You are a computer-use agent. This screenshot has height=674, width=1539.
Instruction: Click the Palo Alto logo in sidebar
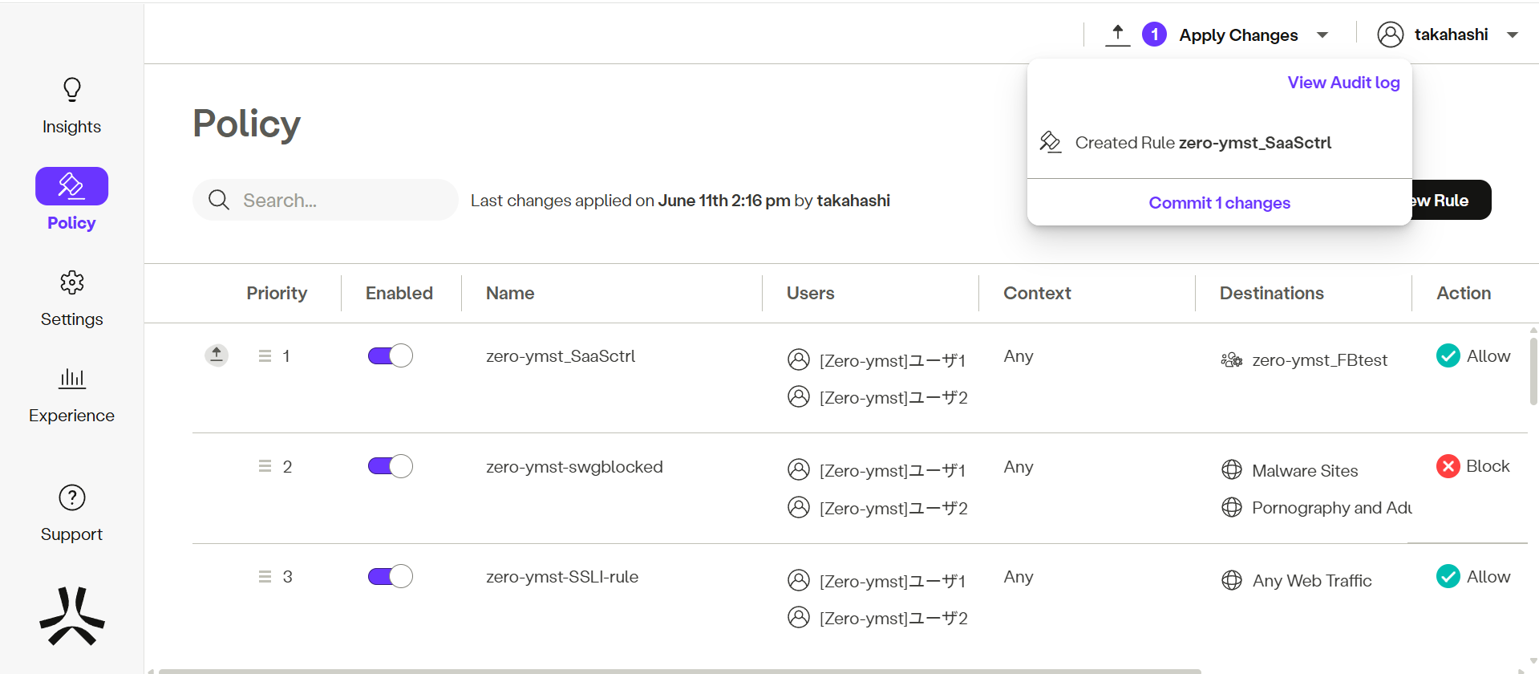coord(72,616)
